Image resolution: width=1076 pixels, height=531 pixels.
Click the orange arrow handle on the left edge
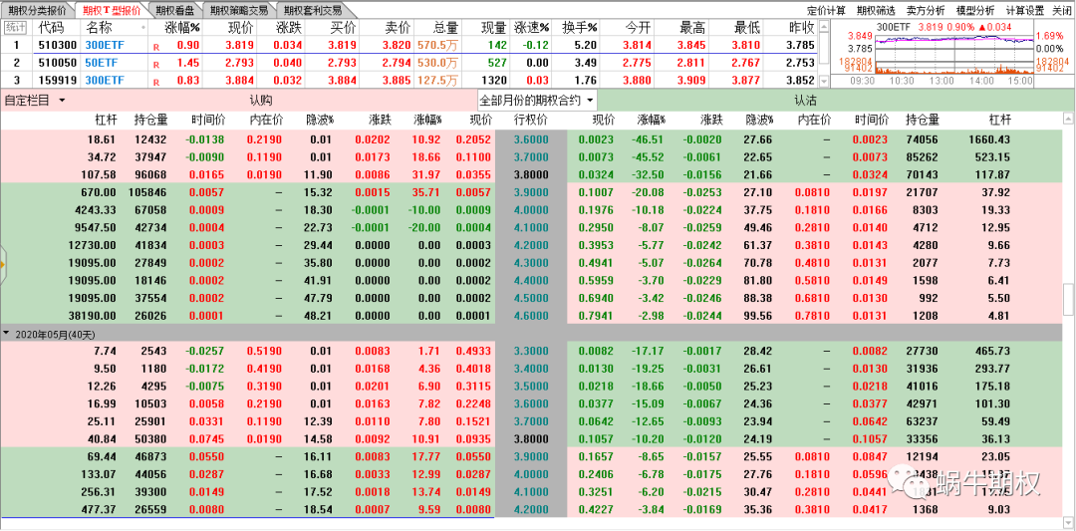3,263
